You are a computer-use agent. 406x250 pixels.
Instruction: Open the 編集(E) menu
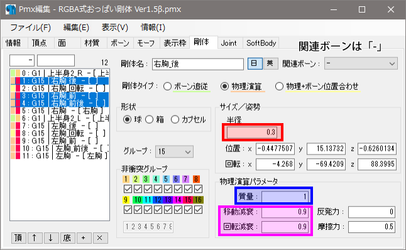coord(76,28)
